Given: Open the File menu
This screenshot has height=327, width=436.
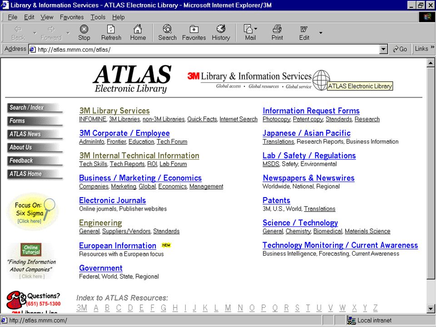Looking at the screenshot, I should point(13,17).
